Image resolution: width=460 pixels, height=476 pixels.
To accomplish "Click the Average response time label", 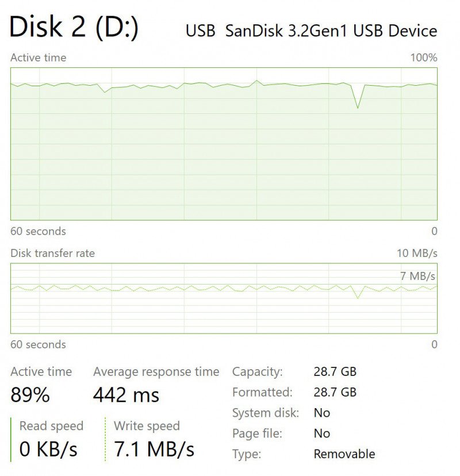I will click(156, 372).
